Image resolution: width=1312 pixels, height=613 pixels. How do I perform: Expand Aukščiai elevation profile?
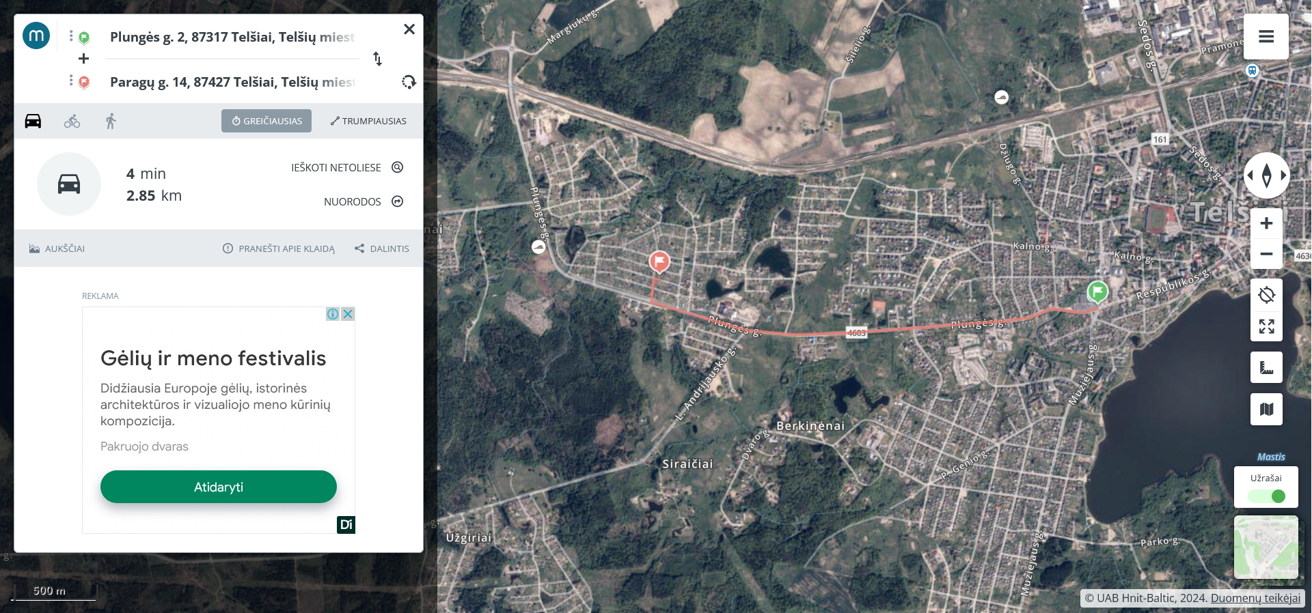[x=57, y=248]
